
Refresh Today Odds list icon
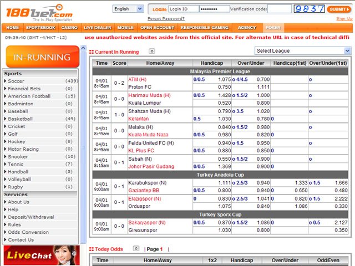[136, 248]
